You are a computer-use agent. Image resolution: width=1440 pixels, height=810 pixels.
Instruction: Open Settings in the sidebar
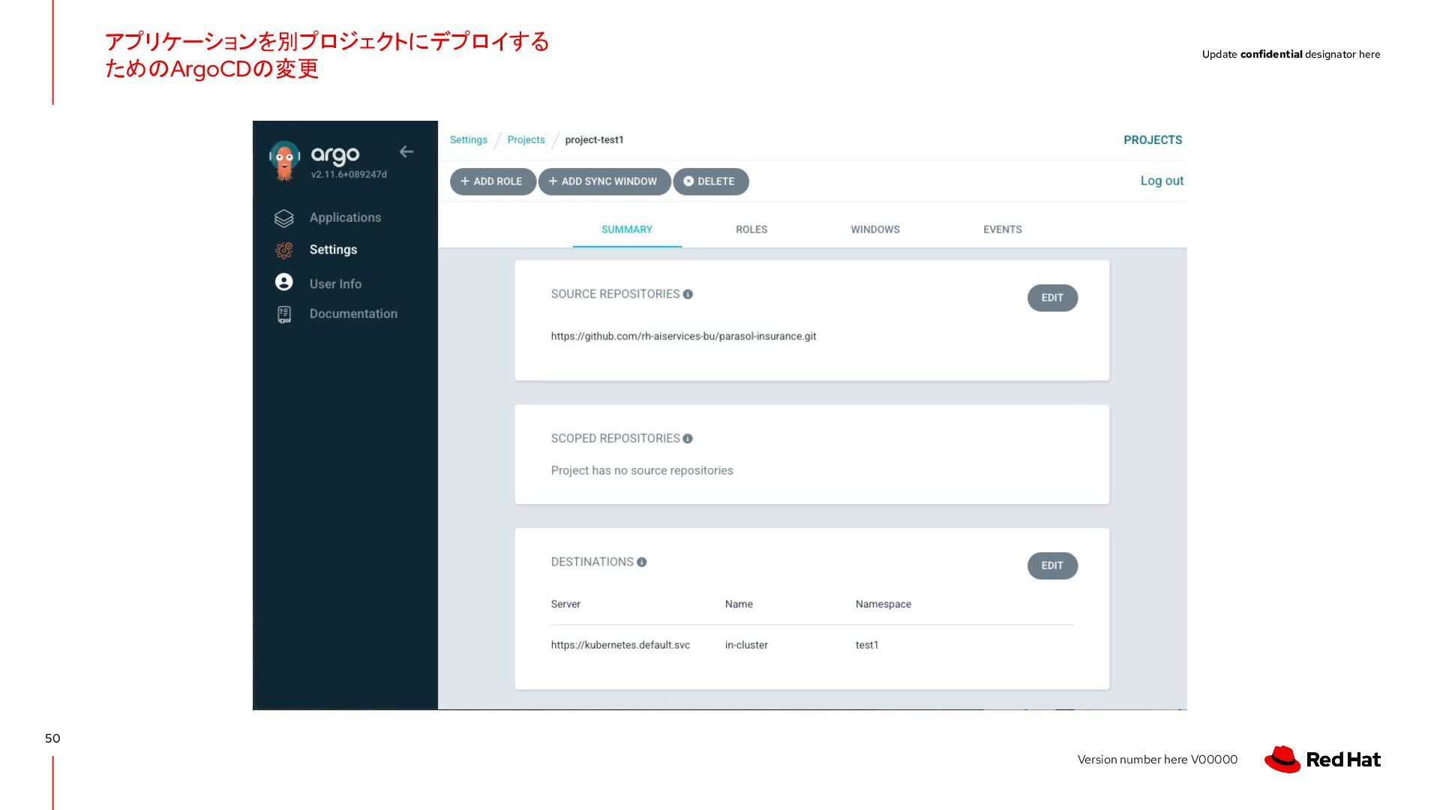[333, 250]
